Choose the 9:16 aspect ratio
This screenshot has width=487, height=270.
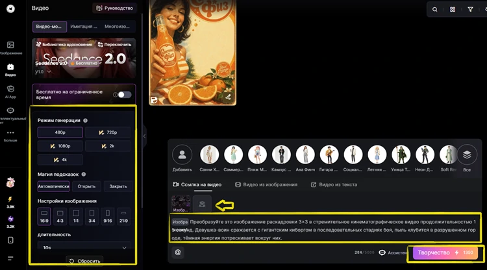click(107, 216)
